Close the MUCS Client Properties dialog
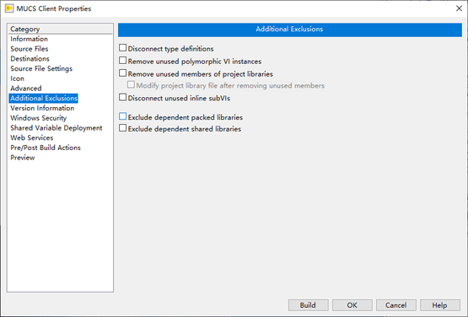The image size is (468, 317). [x=459, y=8]
